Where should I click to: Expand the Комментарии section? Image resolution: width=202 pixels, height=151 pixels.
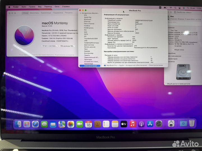(x=173, y=59)
